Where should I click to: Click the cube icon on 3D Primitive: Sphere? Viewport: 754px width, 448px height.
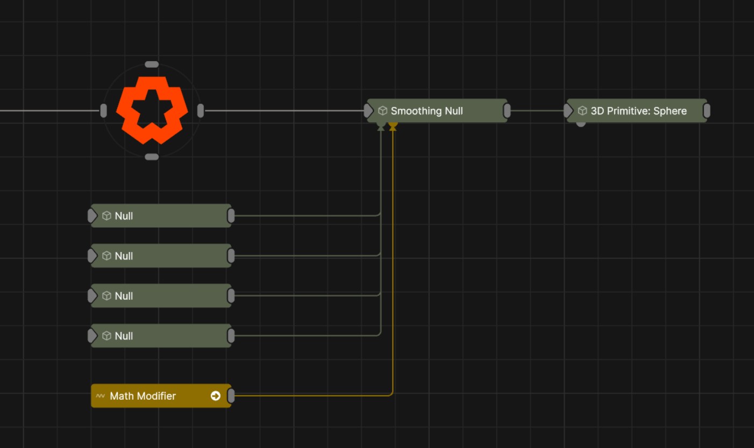tap(582, 111)
